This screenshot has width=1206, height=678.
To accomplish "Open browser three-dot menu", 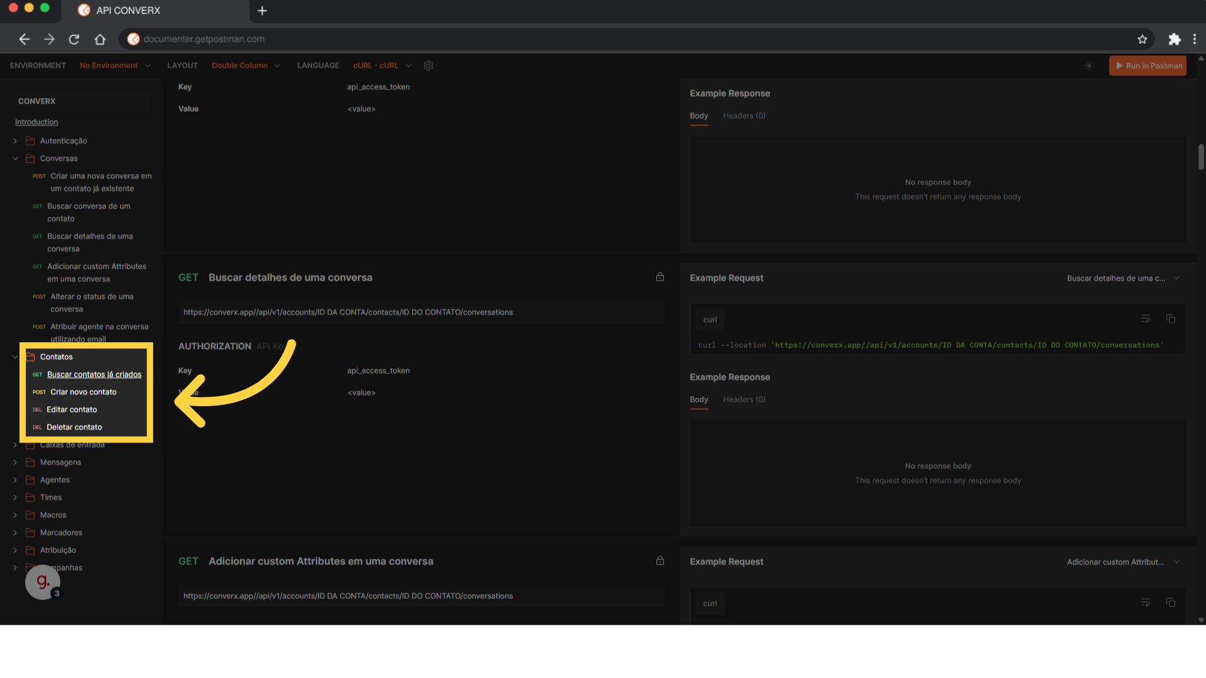I will (1194, 39).
